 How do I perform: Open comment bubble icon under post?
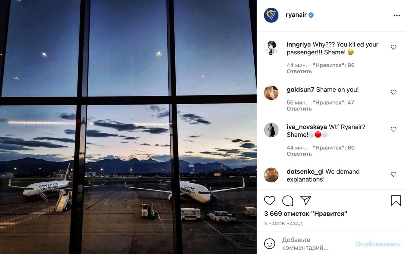click(x=288, y=201)
